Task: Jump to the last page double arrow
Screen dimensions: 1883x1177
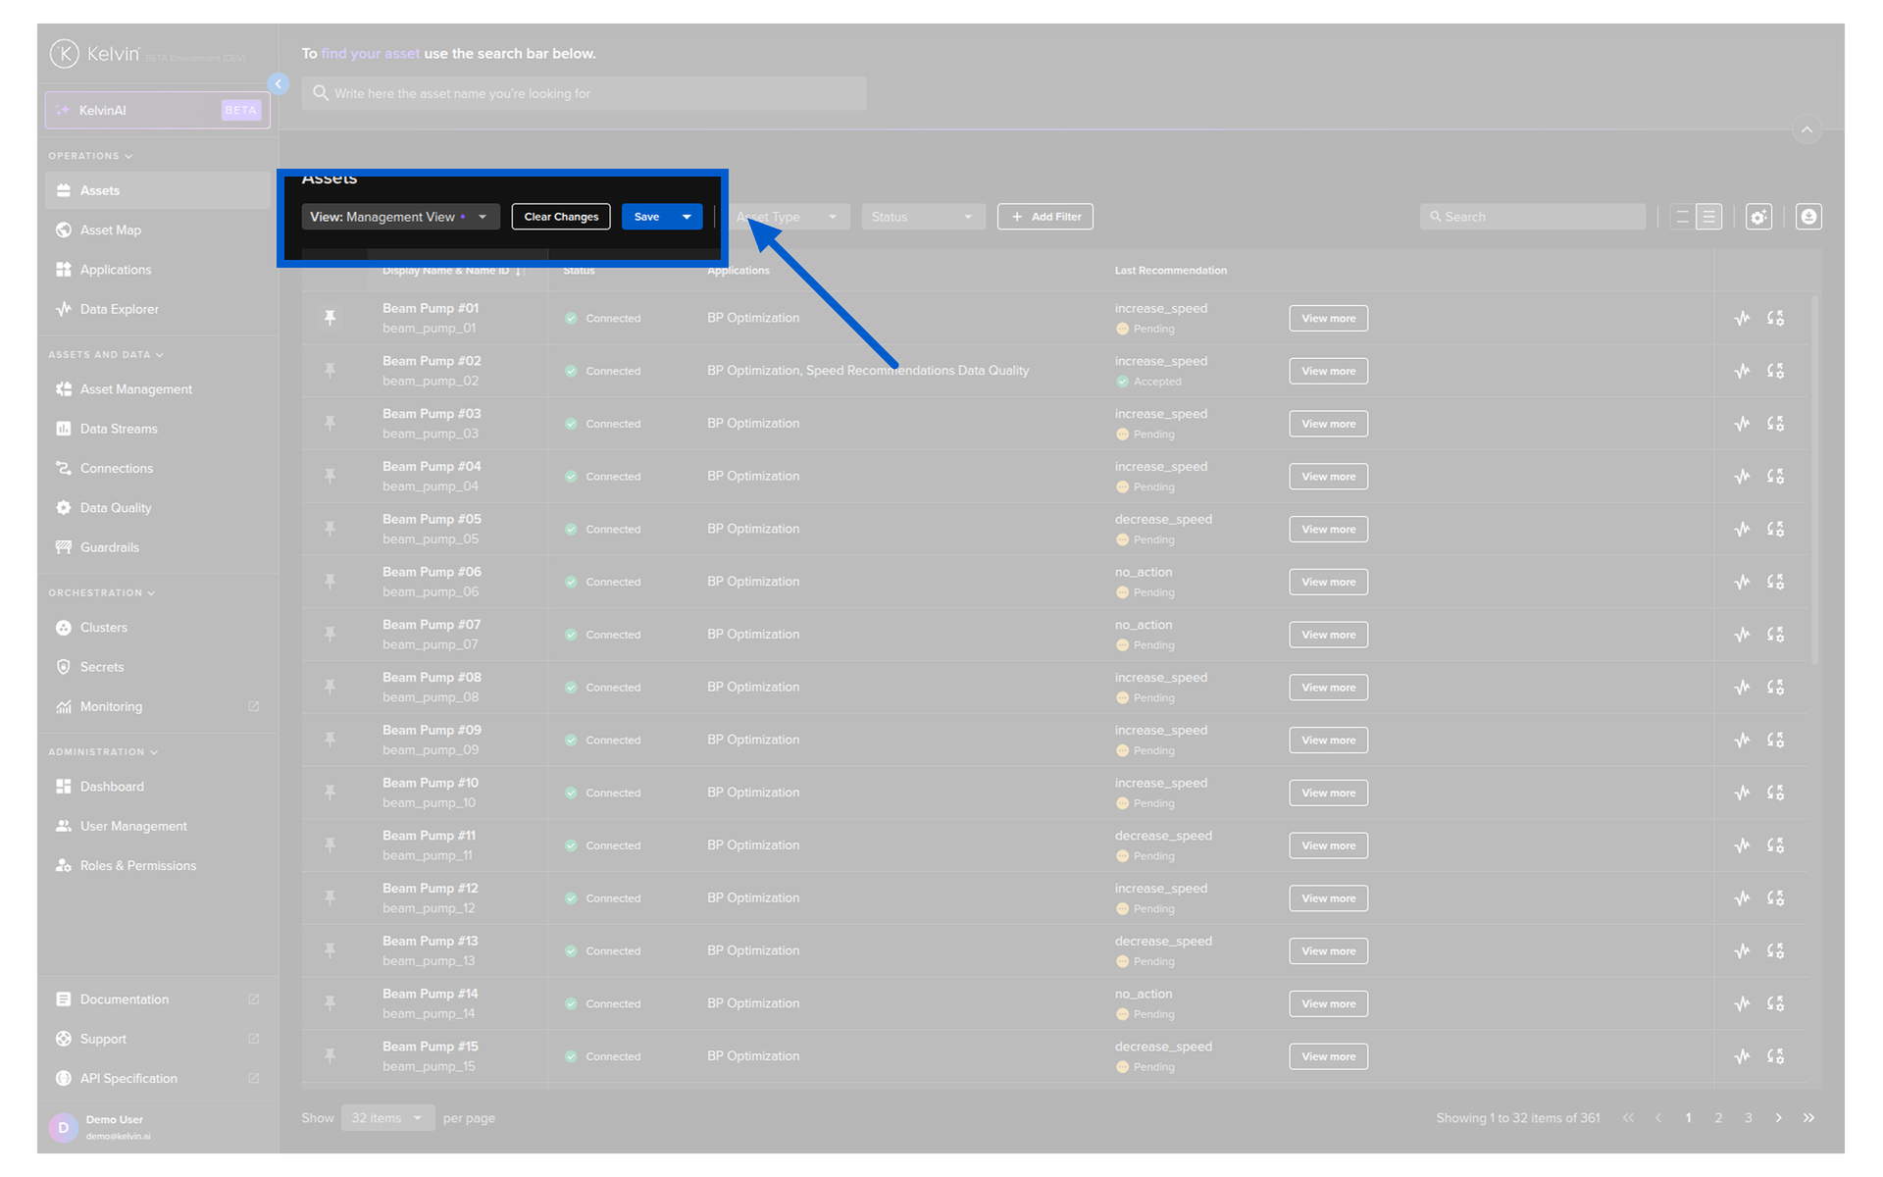Action: 1808,1117
